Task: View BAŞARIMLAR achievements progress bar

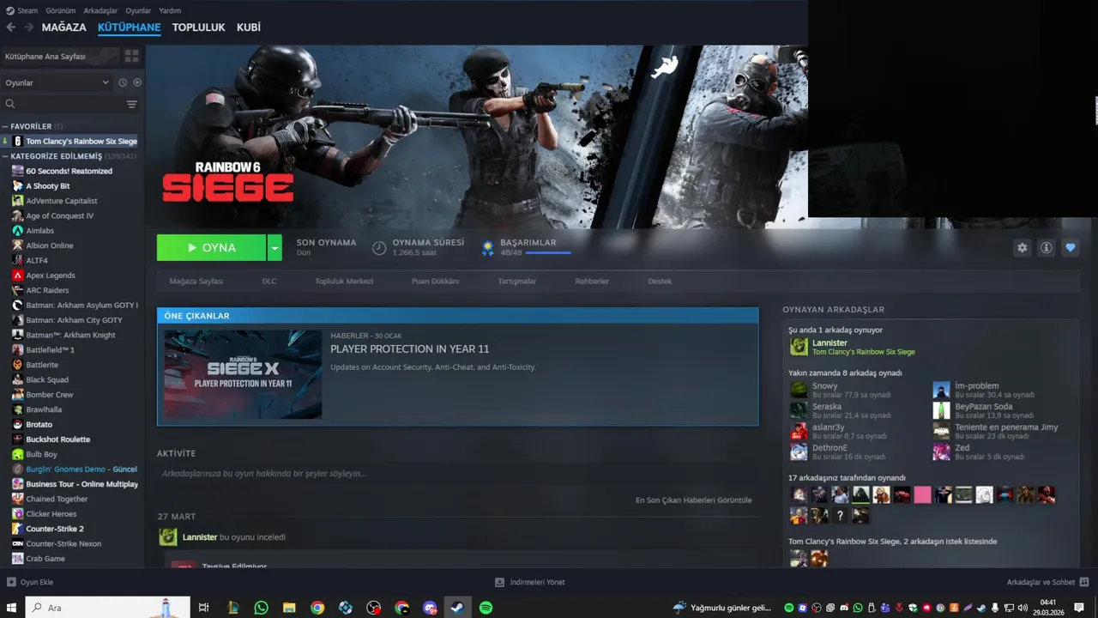Action: (548, 253)
